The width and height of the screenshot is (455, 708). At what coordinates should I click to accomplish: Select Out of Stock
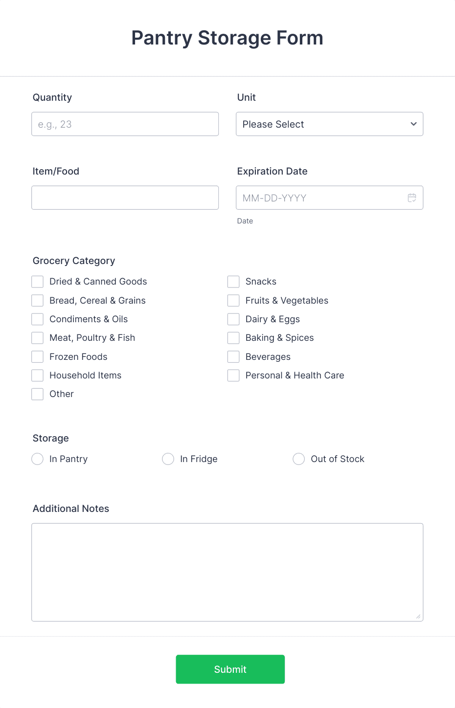tap(298, 459)
